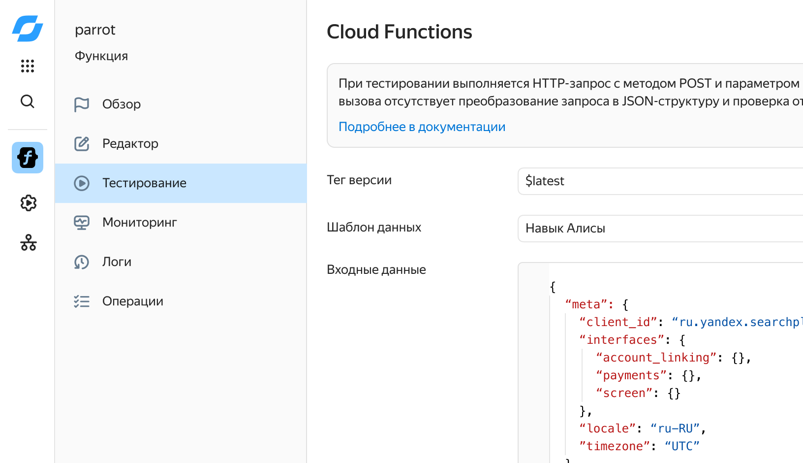Click the checklist icon beside Операции
This screenshot has width=803, height=463.
(x=82, y=301)
